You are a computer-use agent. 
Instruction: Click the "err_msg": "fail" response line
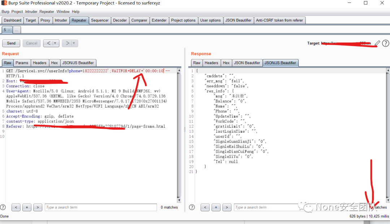(x=224, y=81)
